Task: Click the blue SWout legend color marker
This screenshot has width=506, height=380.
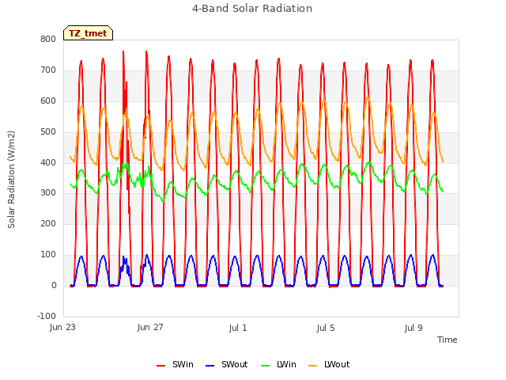Action: [x=210, y=366]
